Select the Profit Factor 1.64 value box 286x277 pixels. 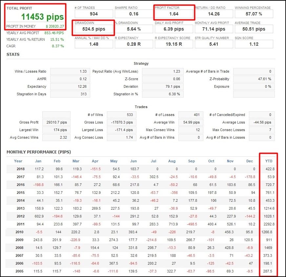pyautogui.click(x=174, y=14)
